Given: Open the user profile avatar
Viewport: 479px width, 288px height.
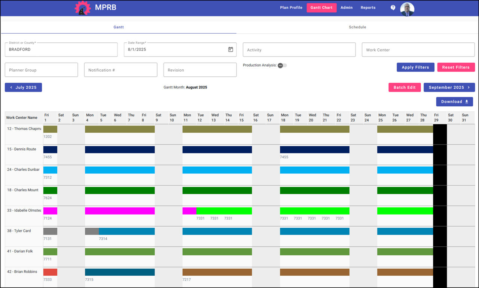Looking at the screenshot, I should click(x=407, y=9).
